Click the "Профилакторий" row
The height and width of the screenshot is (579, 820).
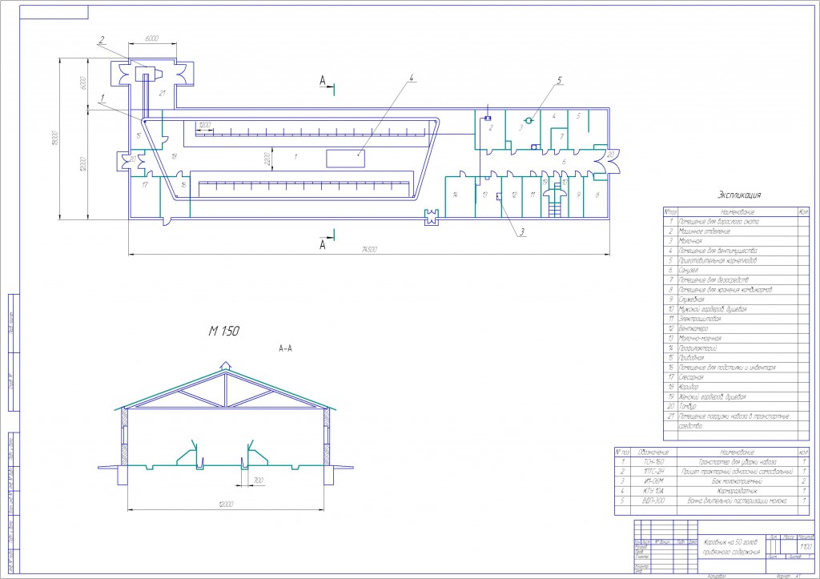click(x=697, y=348)
